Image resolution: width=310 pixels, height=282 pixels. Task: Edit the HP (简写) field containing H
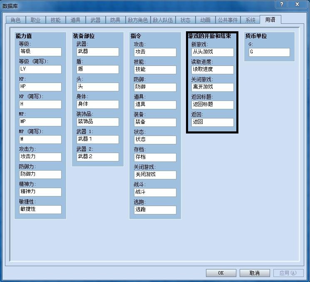point(40,104)
